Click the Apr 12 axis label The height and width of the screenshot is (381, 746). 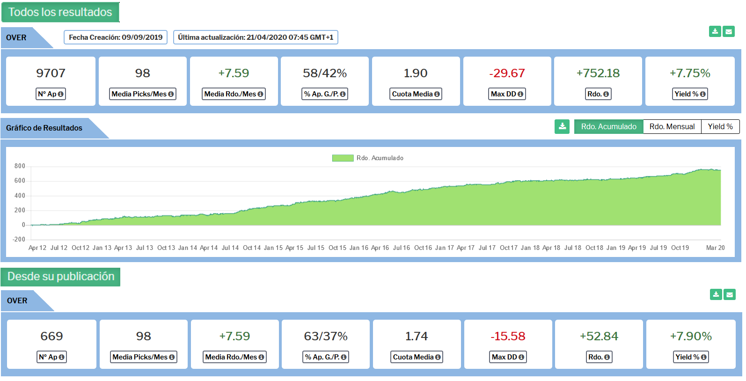pos(37,248)
